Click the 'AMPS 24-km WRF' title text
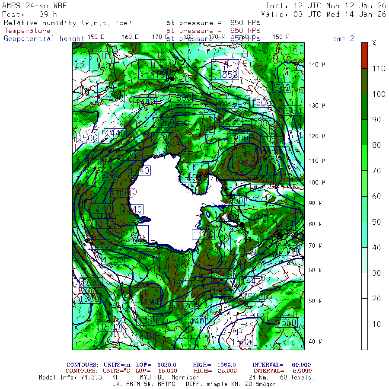This screenshot has width=389, height=389. pyautogui.click(x=34, y=6)
